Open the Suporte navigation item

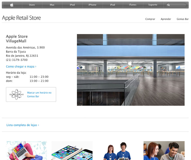[x=153, y=5]
